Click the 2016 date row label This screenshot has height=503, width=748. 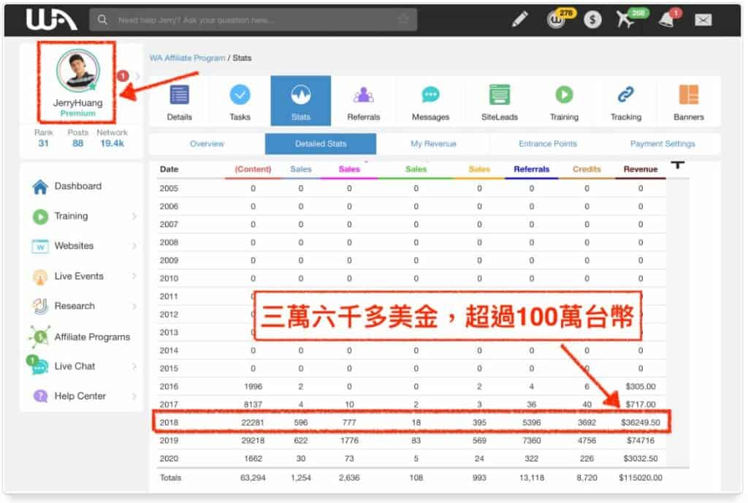(169, 387)
